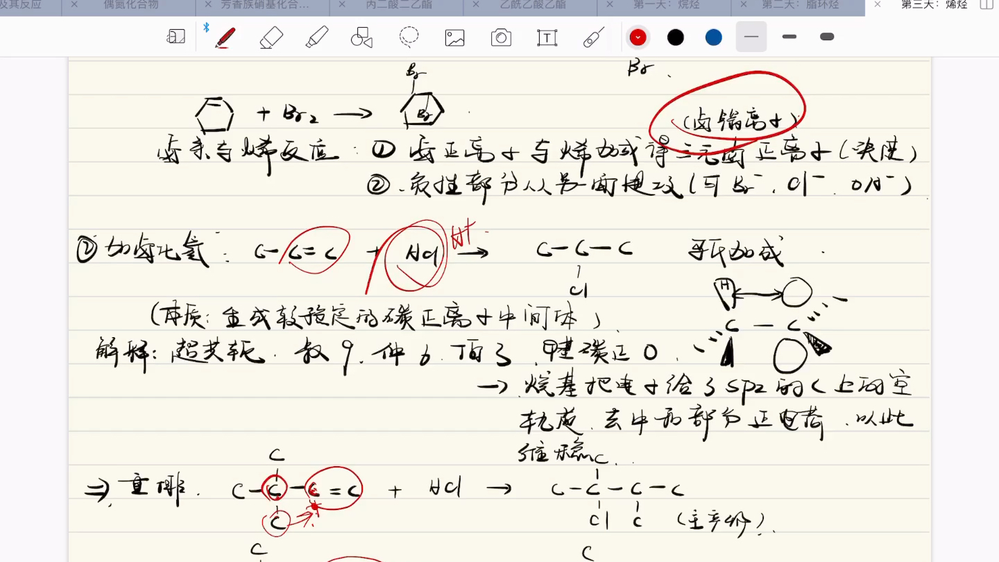Switch to the 偶氮化合物 tab
999x562 pixels.
131,4
